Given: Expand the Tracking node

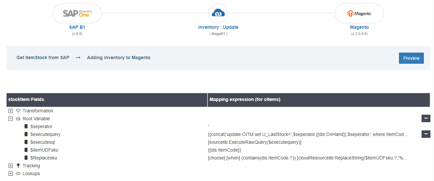Looking at the screenshot, I should tap(11, 166).
